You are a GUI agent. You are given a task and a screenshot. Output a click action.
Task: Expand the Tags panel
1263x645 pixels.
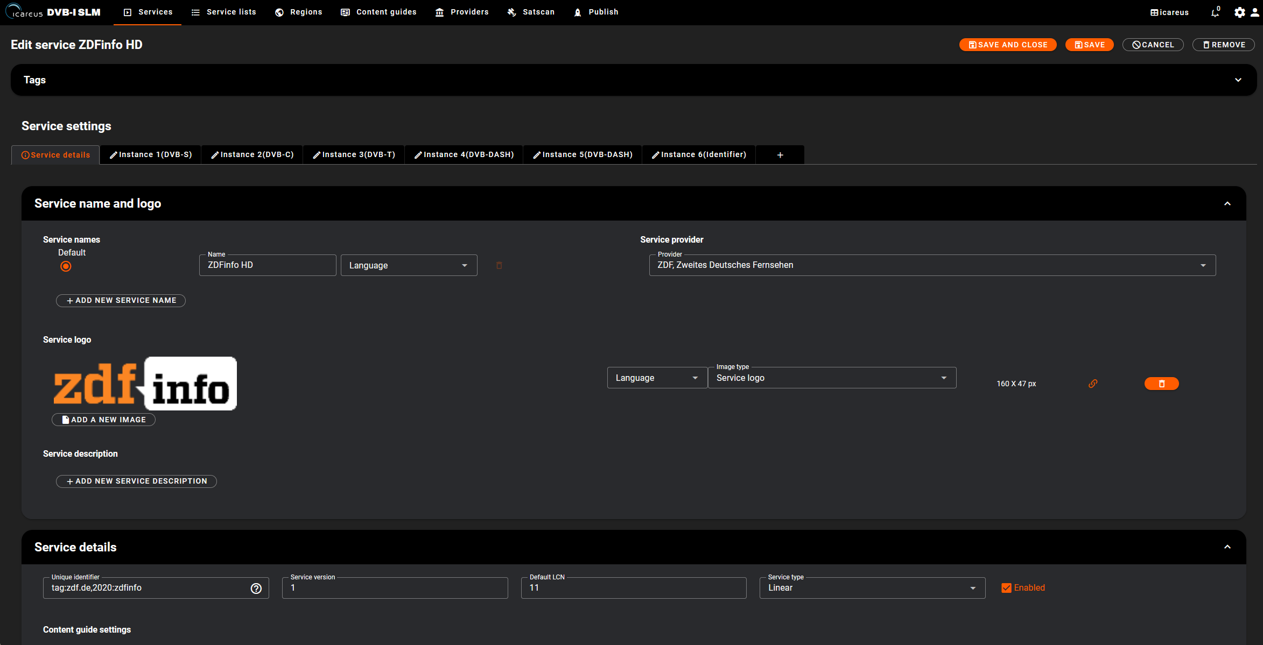coord(1238,80)
